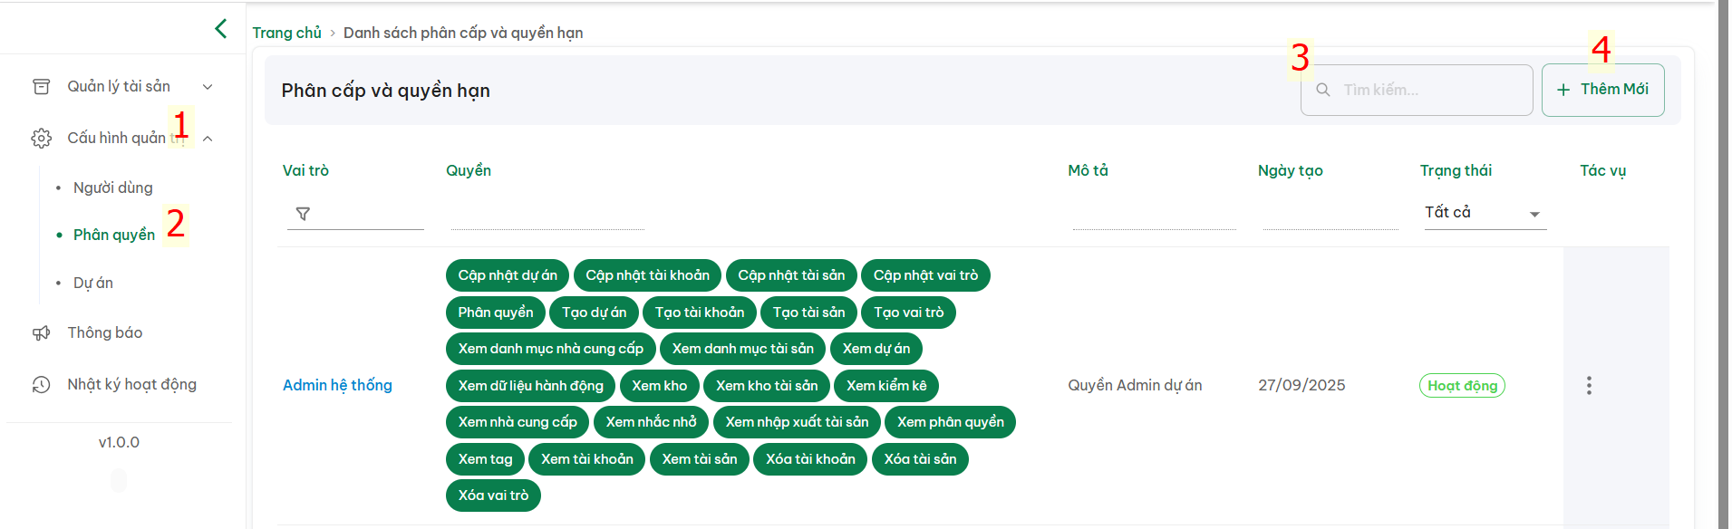Click the filter funnel icon under Vai trò
1732x529 pixels.
pos(304,214)
